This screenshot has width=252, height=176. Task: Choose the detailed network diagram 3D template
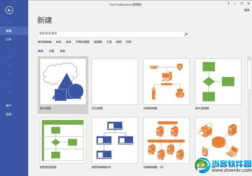point(166,140)
